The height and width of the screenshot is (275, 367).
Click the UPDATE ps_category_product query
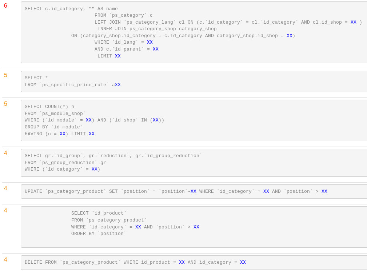pos(176,191)
